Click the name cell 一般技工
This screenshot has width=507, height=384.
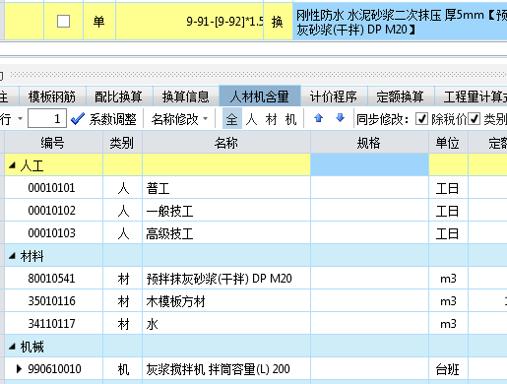[x=226, y=211]
